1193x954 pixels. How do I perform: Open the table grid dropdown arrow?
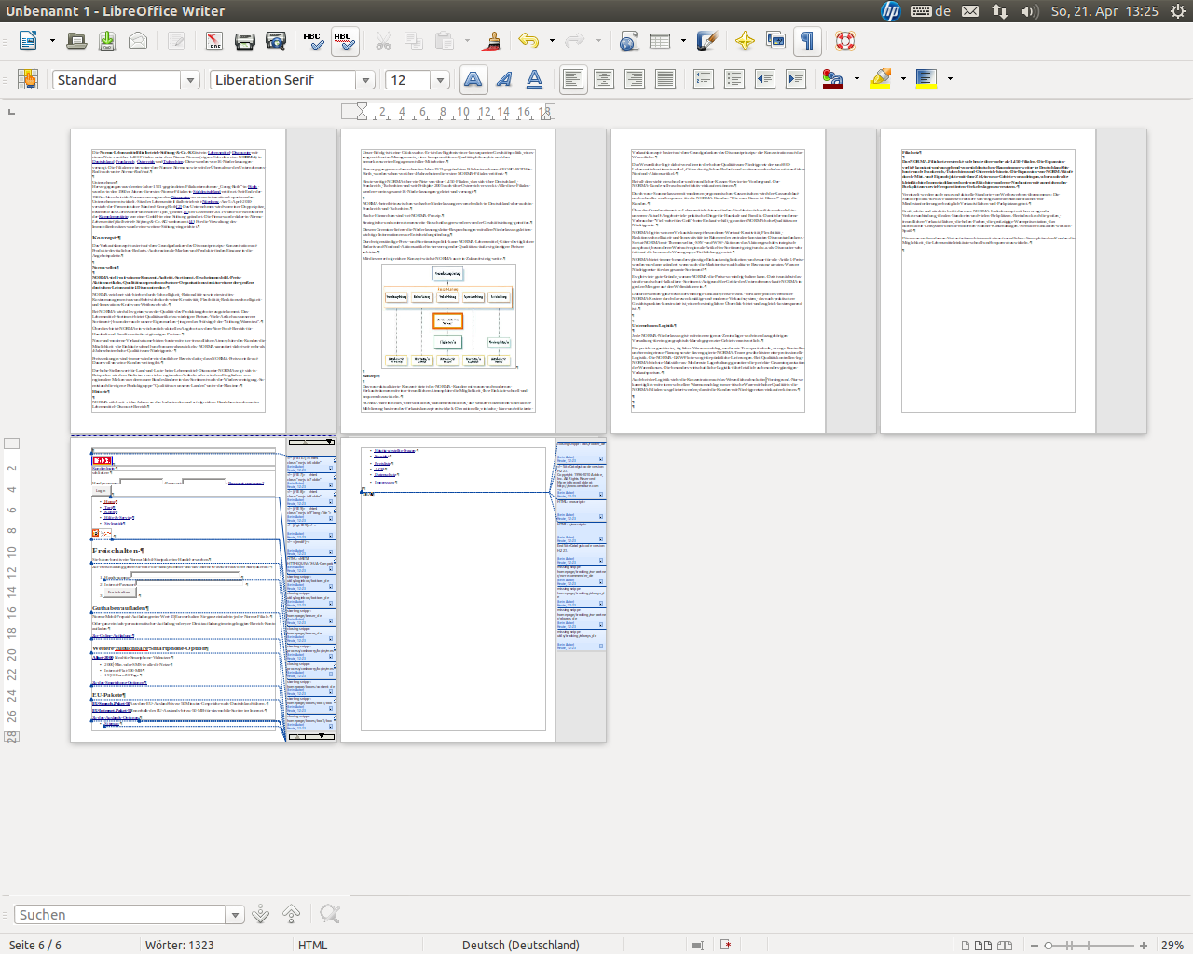tap(683, 41)
